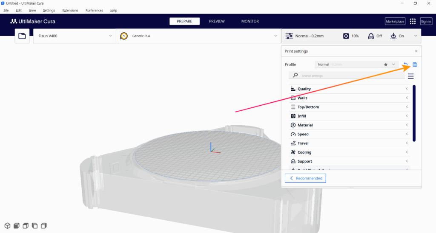Image resolution: width=436 pixels, height=233 pixels.
Task: Open file folder icon button
Action: pos(22,36)
